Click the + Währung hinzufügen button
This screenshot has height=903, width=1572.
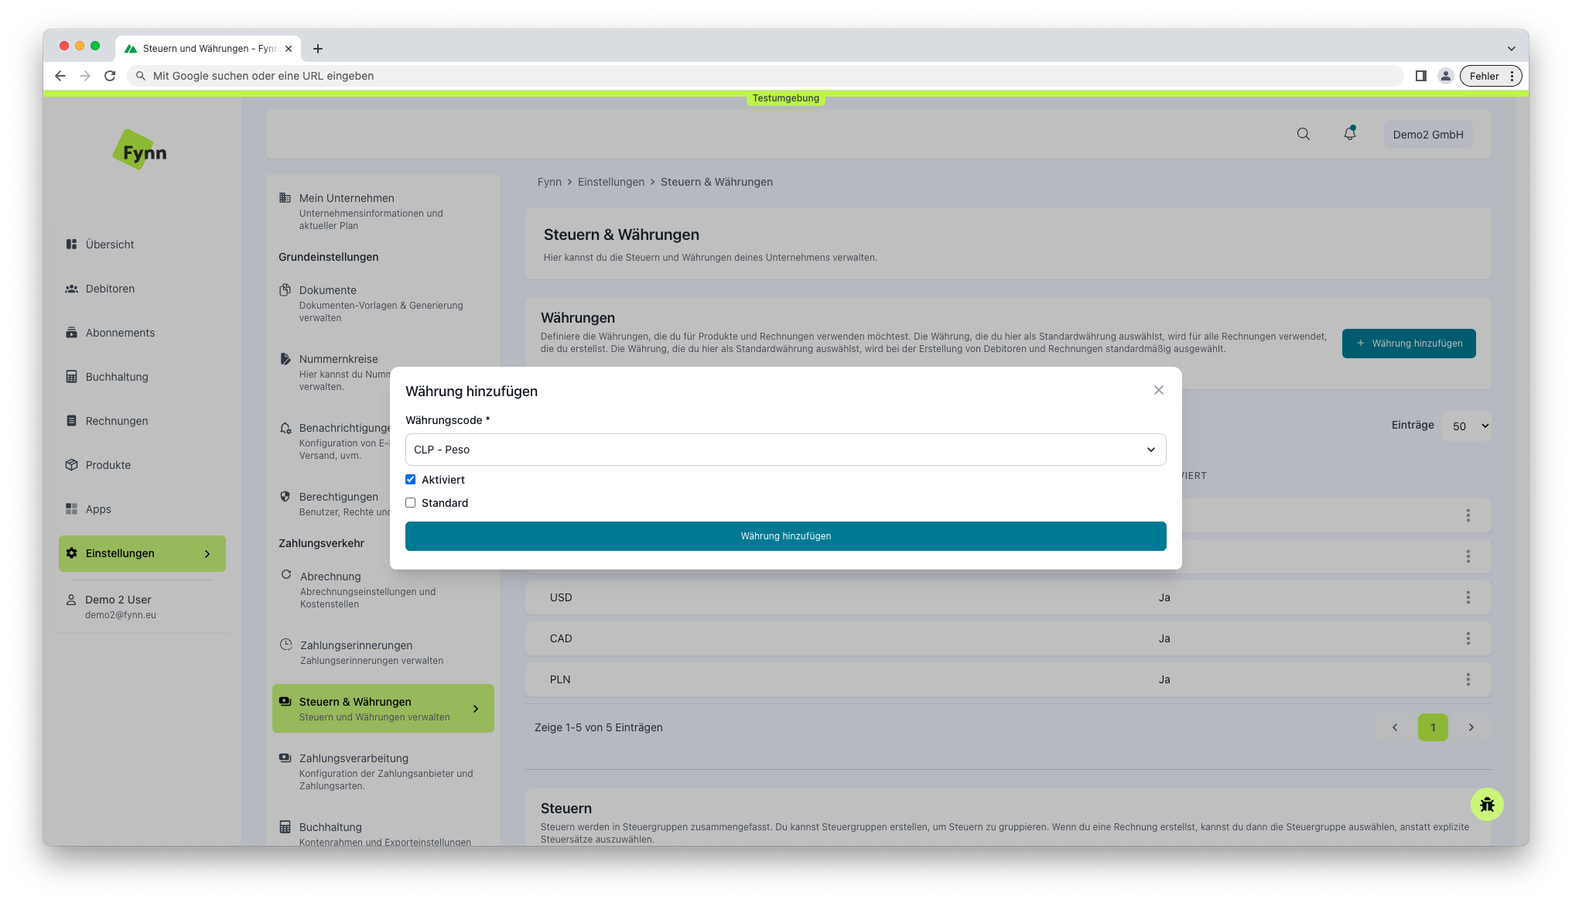click(x=1410, y=343)
